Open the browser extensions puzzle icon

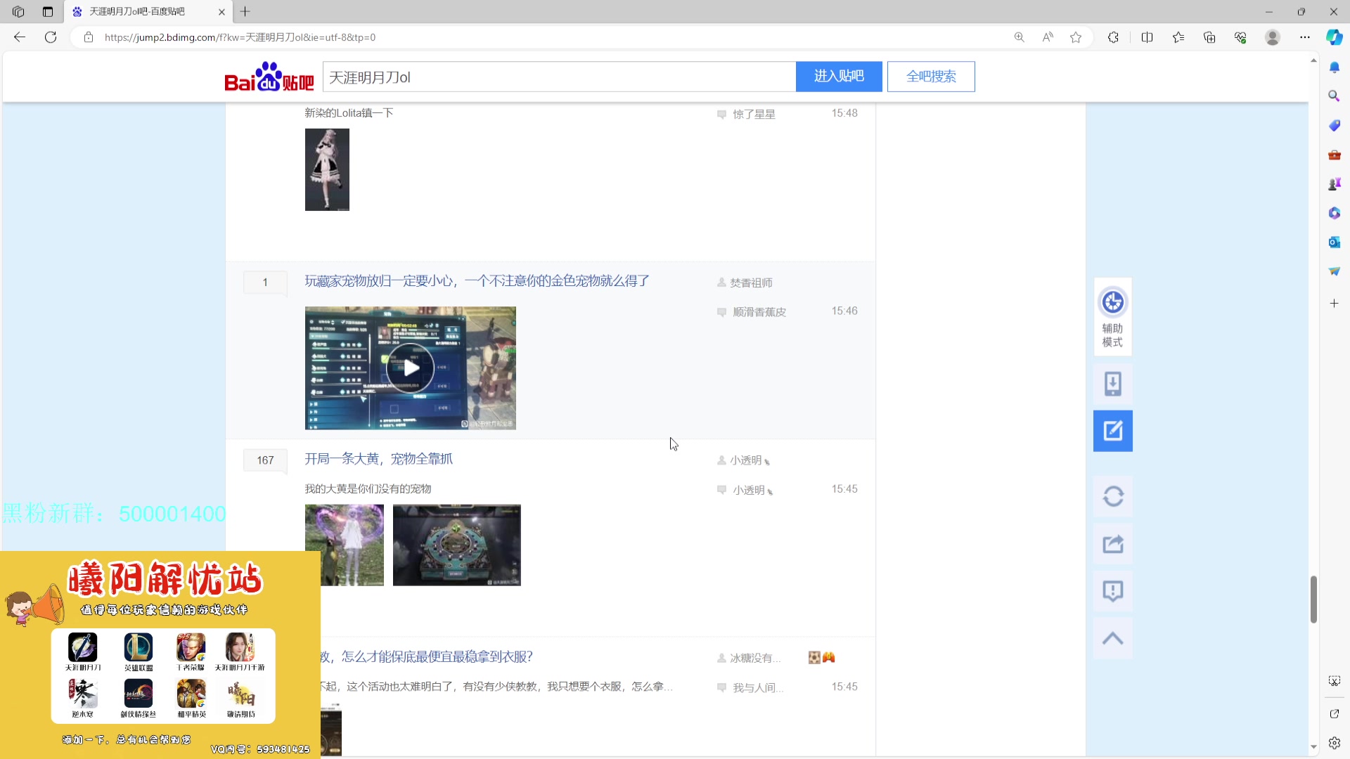(1113, 37)
